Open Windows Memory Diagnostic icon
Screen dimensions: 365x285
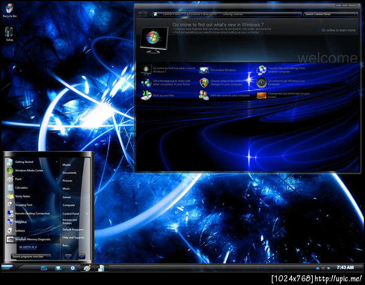(10, 239)
